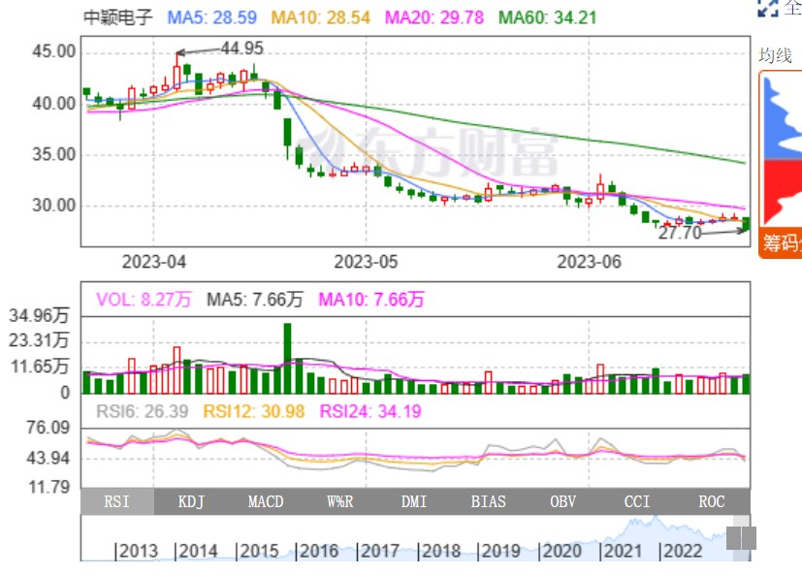The width and height of the screenshot is (802, 576).
Task: Click 2016 on the year timeline
Action: click(x=317, y=551)
